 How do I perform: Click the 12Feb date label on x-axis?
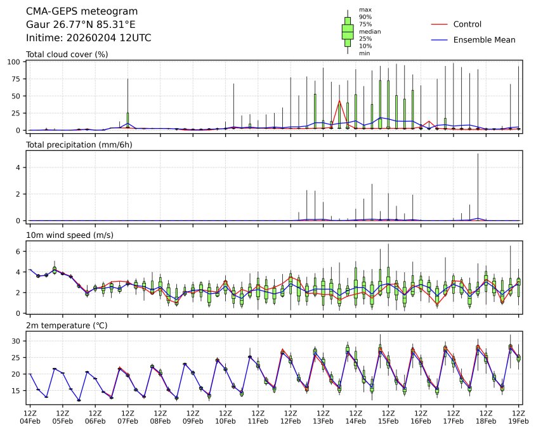[x=291, y=421]
